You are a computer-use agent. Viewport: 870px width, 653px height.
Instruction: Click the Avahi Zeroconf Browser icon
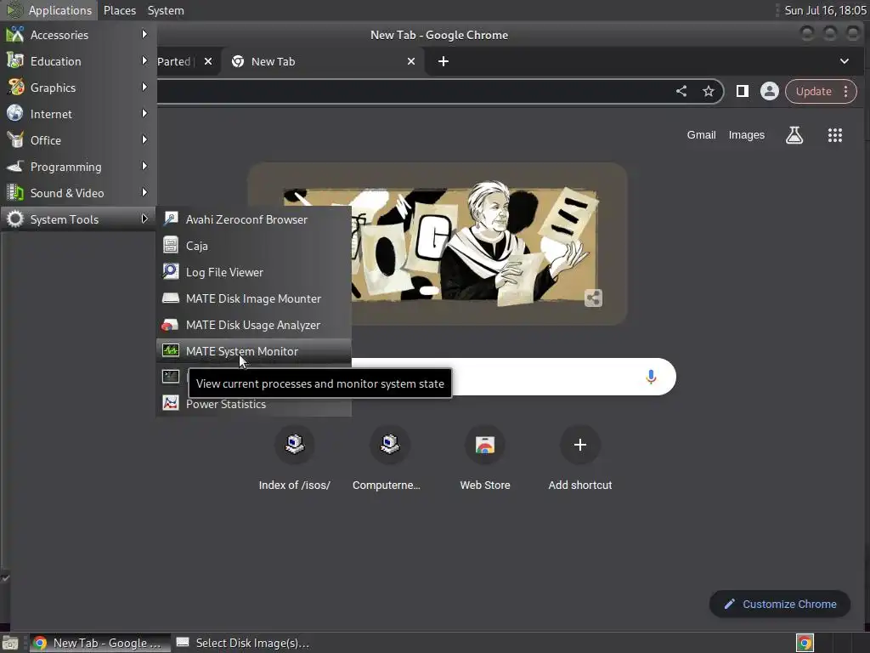point(170,219)
